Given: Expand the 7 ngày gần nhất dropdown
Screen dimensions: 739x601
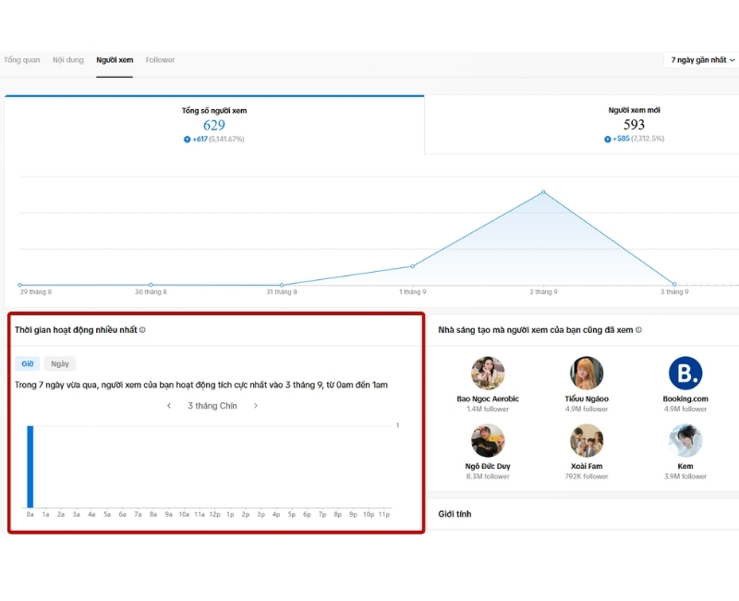Looking at the screenshot, I should (x=702, y=60).
